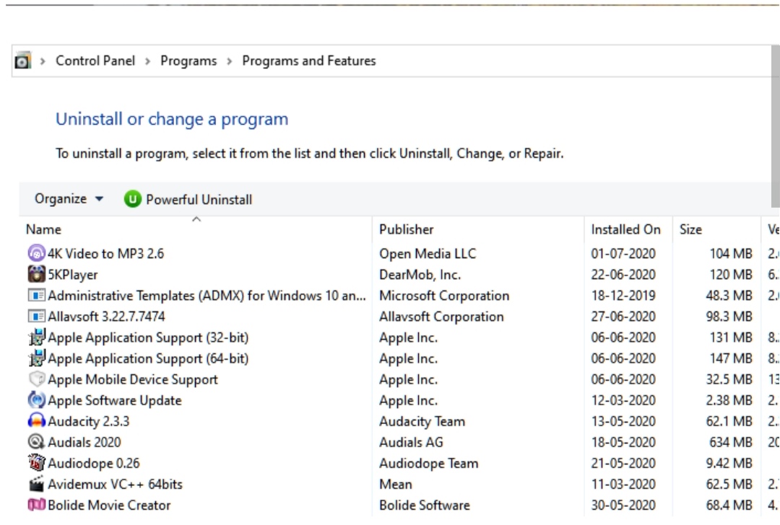This screenshot has height=525, width=780.
Task: Click the Avidemux clapperboard icon
Action: (36, 484)
